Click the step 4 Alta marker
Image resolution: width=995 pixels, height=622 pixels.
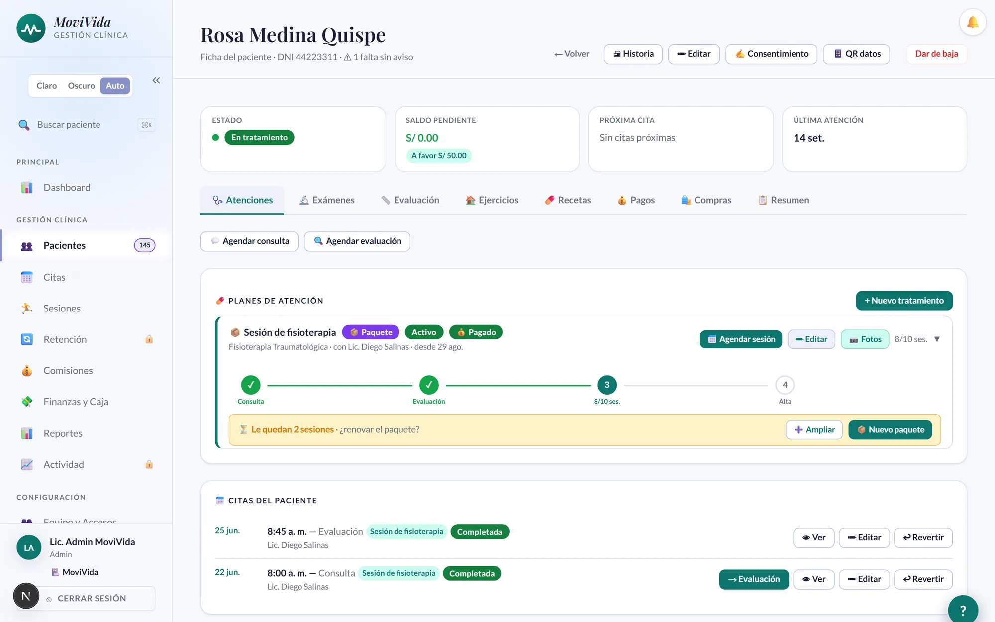coord(785,385)
